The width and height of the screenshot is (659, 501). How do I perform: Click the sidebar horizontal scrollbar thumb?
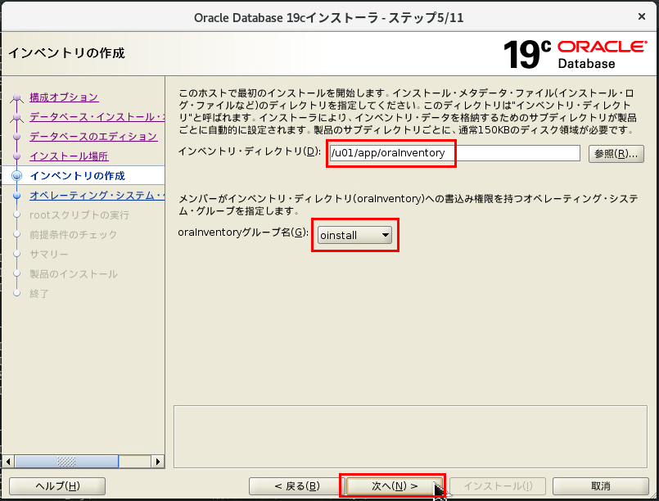coord(66,462)
